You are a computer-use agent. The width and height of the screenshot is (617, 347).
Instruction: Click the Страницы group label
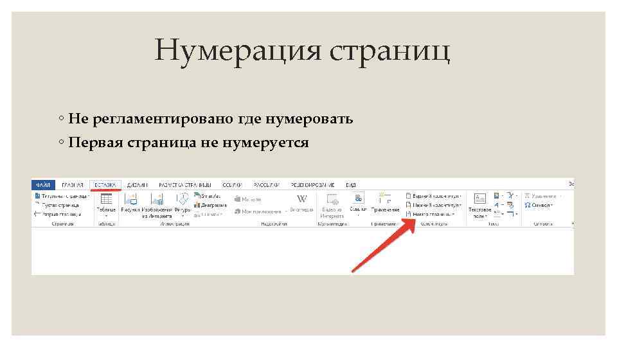tap(62, 224)
